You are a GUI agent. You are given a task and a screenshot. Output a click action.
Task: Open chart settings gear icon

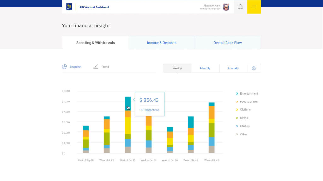point(254,68)
